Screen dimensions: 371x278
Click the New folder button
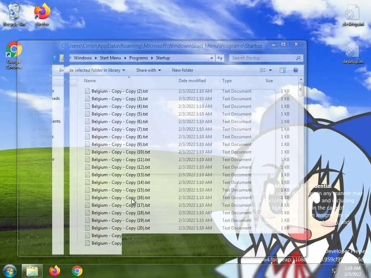point(183,70)
